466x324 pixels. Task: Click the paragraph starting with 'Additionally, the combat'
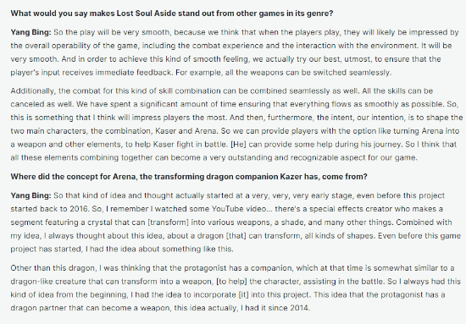point(236,124)
